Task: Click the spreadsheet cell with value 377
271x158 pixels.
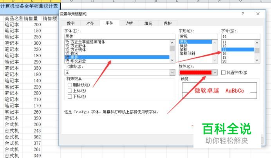Action: tap(32, 143)
